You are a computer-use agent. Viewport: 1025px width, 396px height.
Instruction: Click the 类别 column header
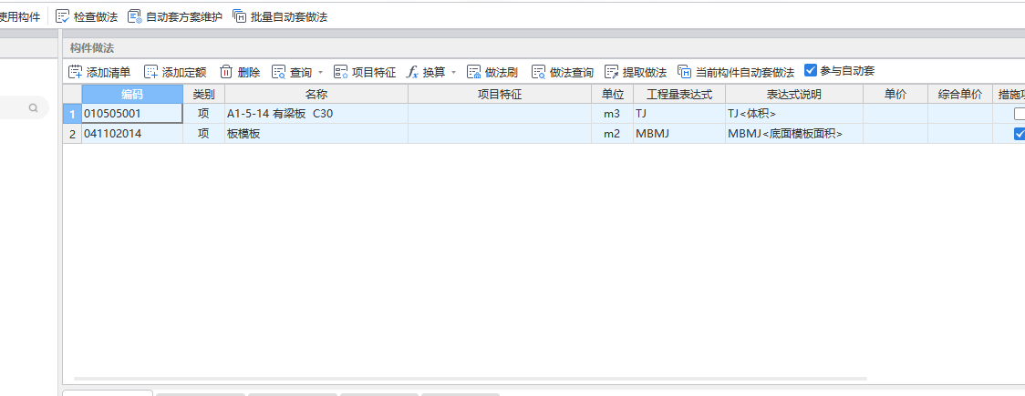(x=204, y=94)
